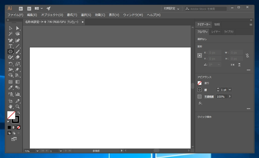Screen dimensions: 259x158
Task: Expand the opacity 100% slider arrow
Action: 230,96
